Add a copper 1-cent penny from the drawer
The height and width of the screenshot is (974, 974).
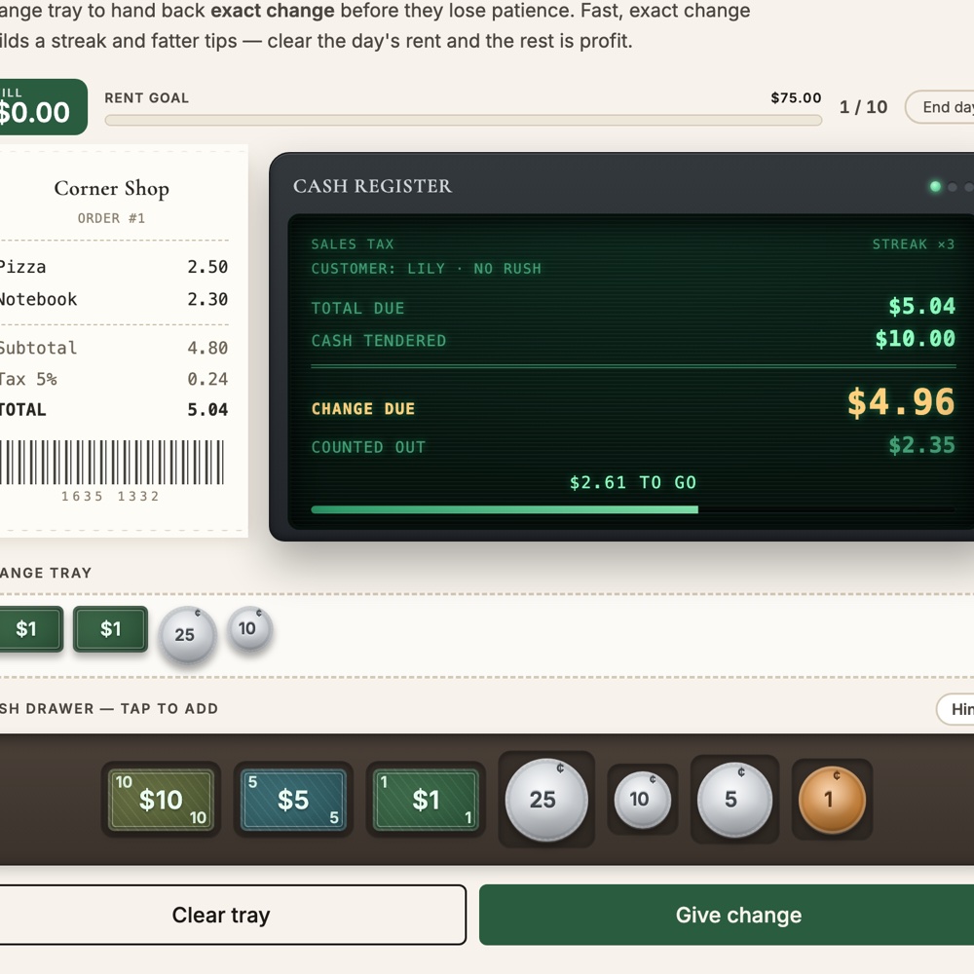tap(832, 800)
